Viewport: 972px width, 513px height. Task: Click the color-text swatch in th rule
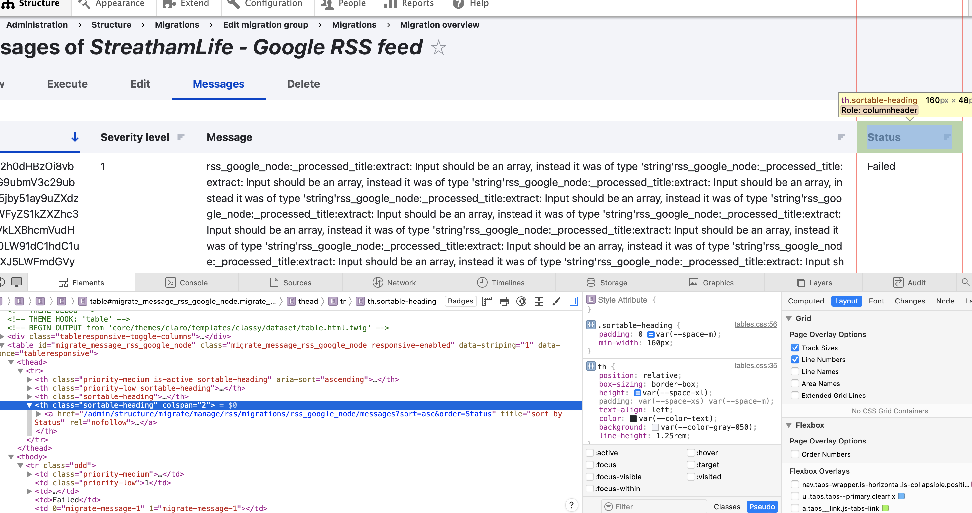(633, 418)
